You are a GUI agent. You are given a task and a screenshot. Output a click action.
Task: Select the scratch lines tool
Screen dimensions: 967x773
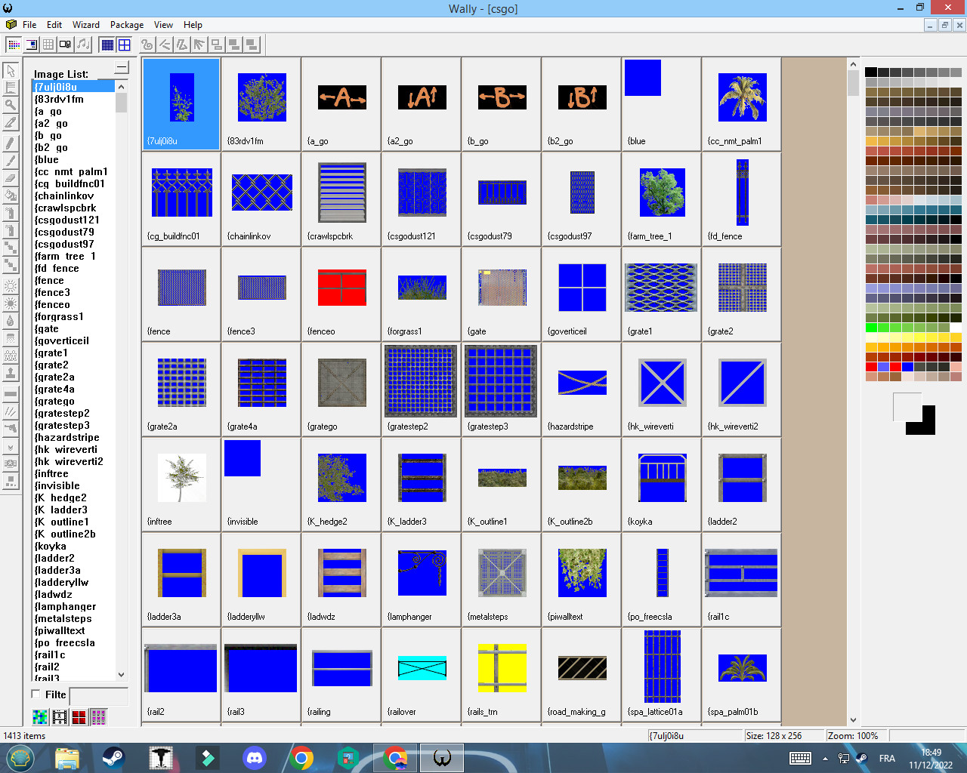[11, 411]
